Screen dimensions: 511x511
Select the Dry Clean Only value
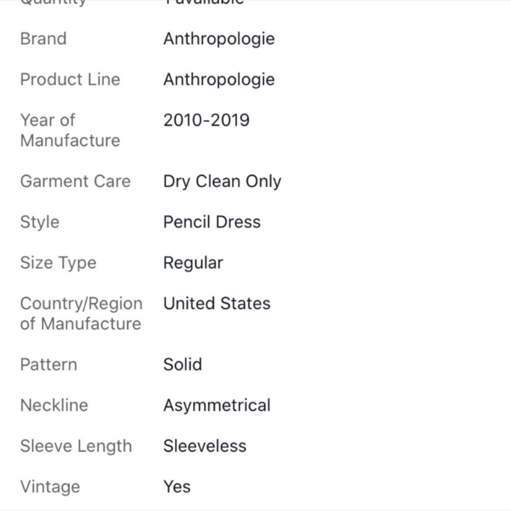coord(222,182)
